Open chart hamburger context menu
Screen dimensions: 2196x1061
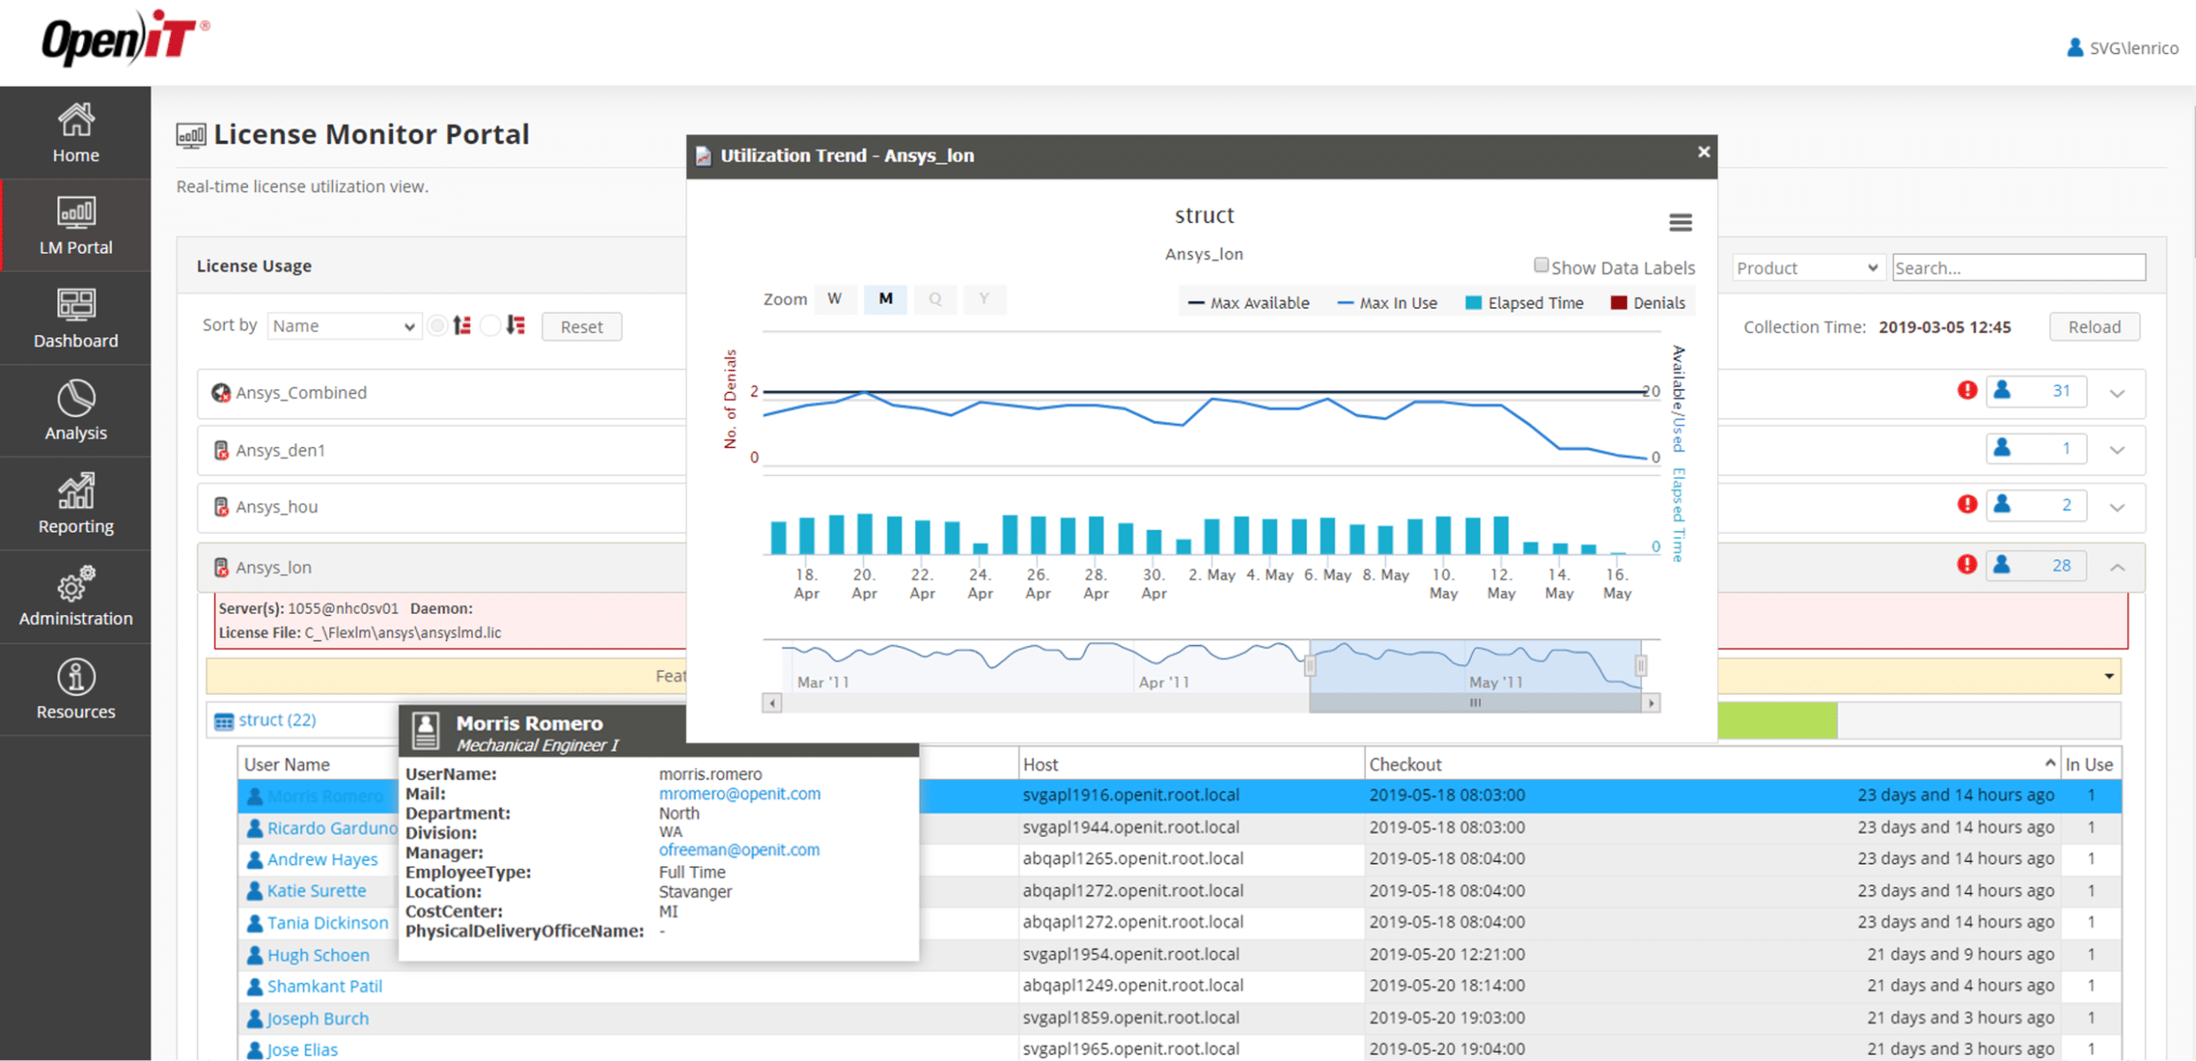(1680, 222)
